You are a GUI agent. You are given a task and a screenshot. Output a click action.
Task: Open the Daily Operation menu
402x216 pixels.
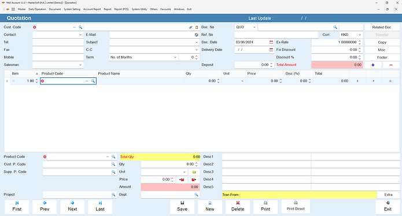pos(37,9)
